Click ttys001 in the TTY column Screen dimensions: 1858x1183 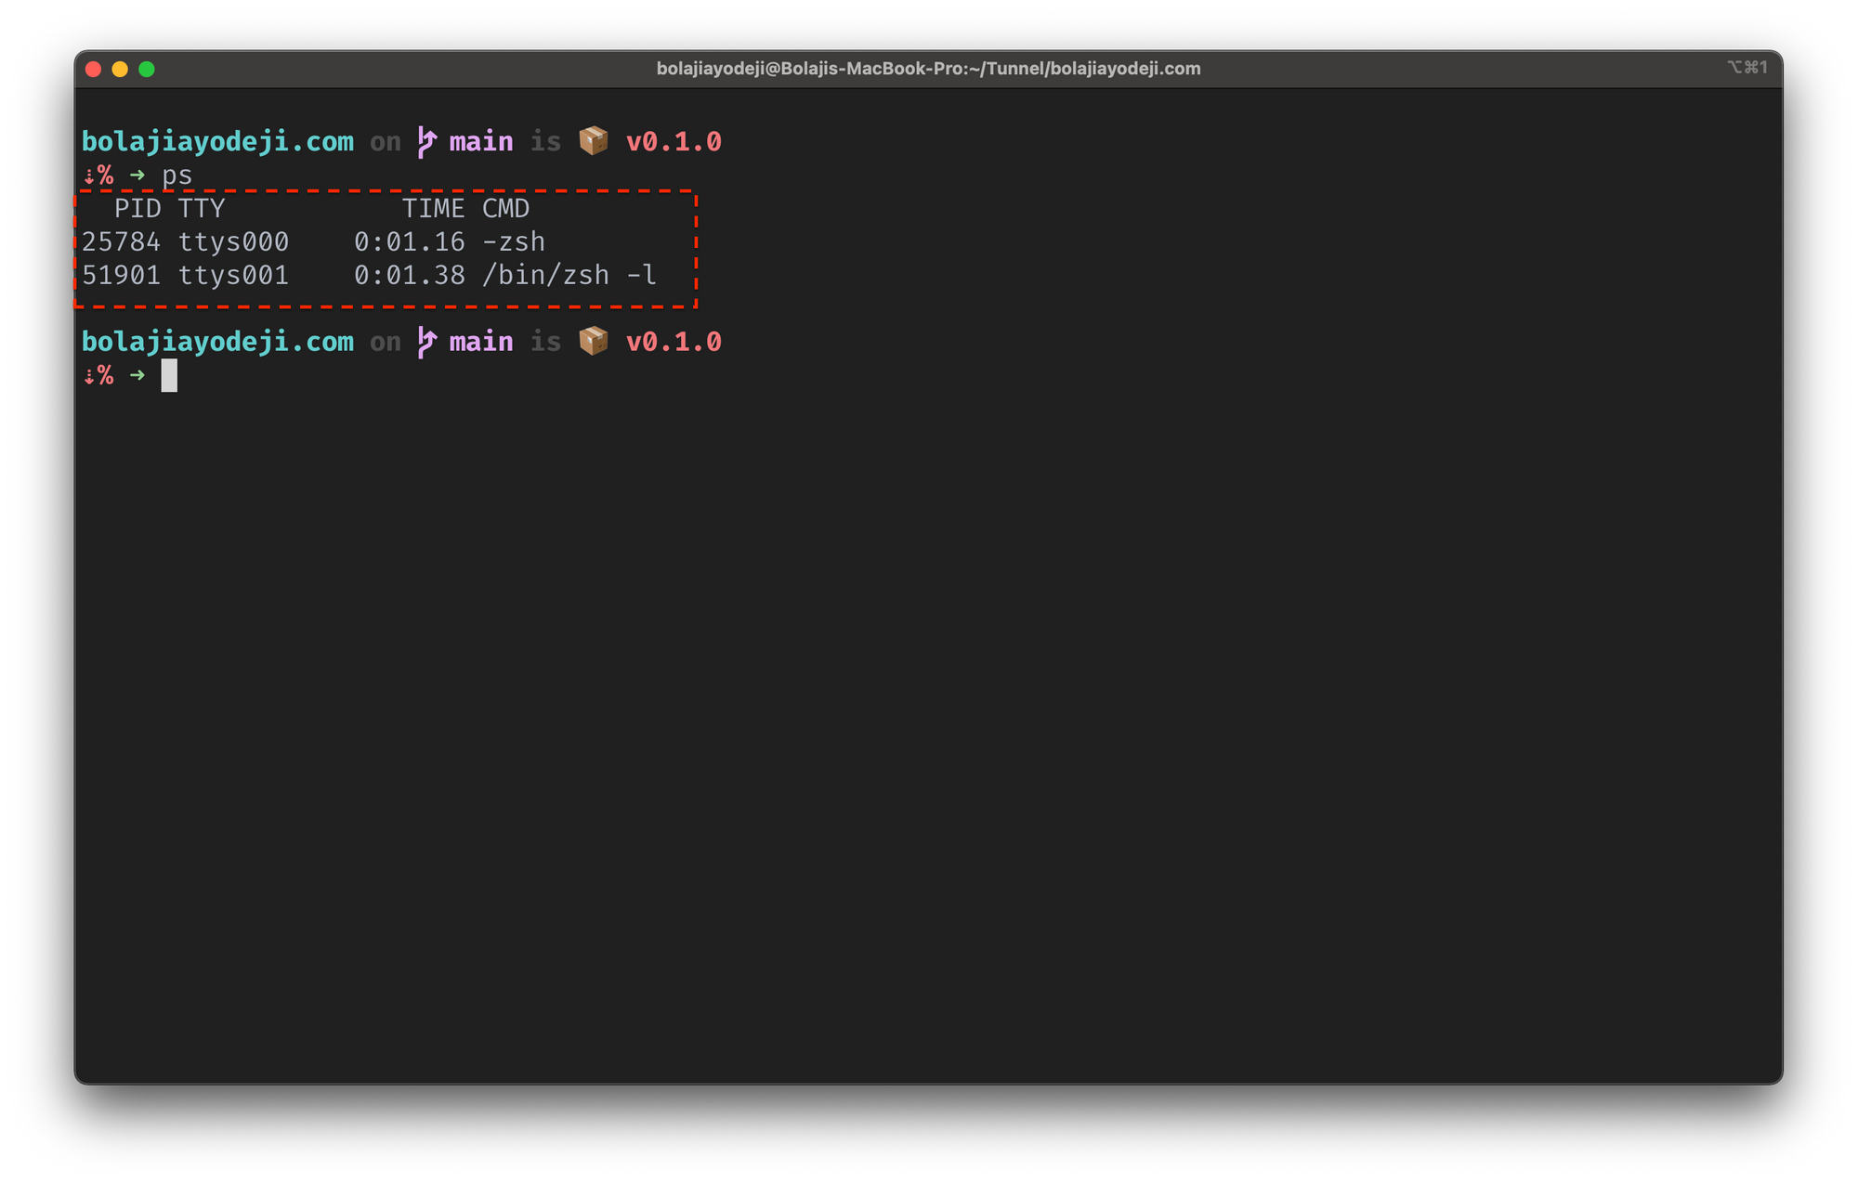click(233, 275)
